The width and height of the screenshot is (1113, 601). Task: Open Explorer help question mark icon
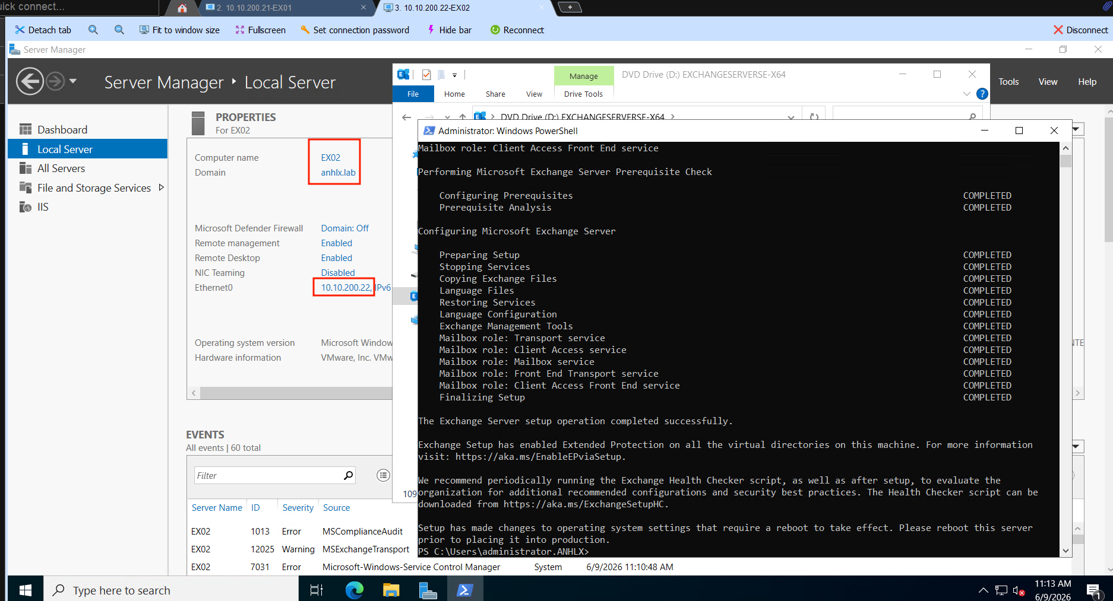982,94
